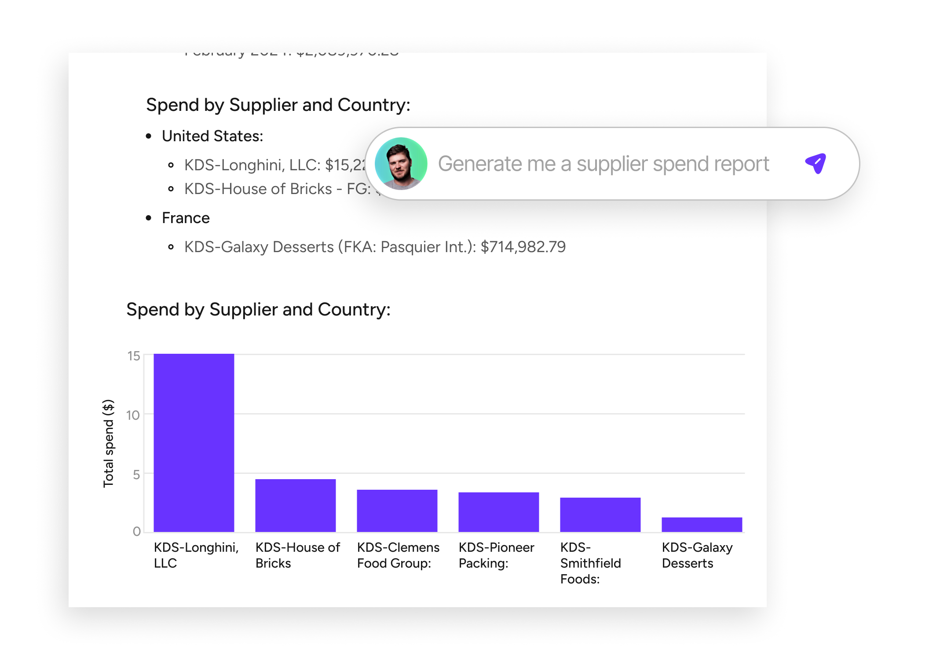
Task: Click the 'KDS-Clemens Food Group:' axis label
Action: click(398, 555)
